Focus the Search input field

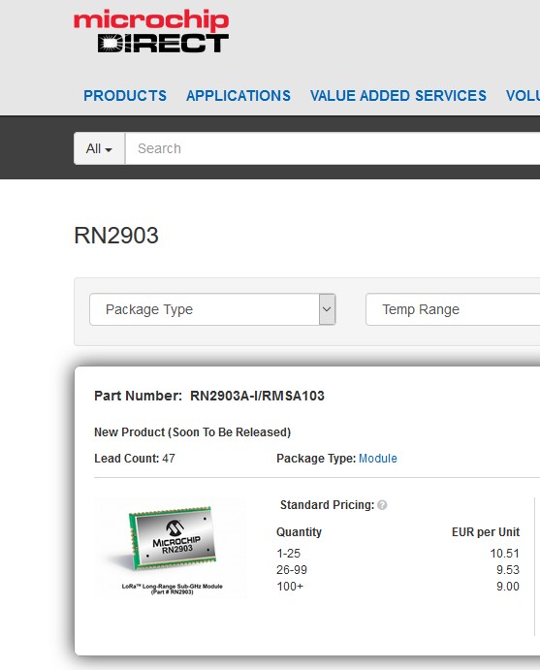click(x=334, y=148)
